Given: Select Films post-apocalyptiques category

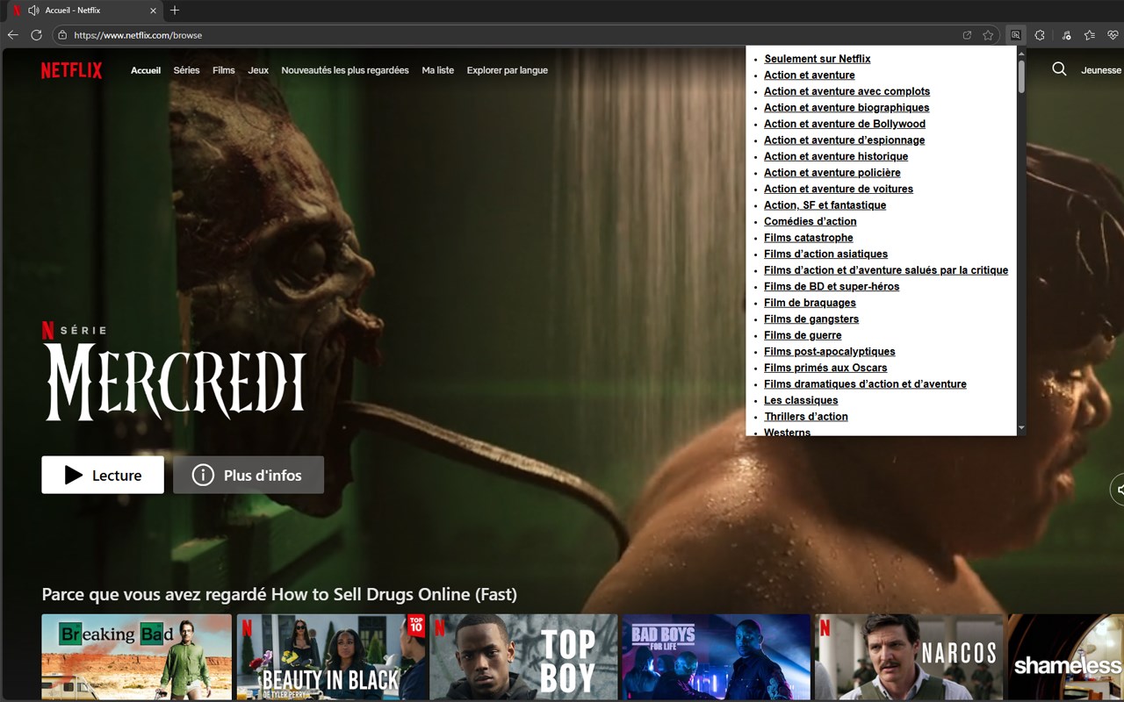Looking at the screenshot, I should click(830, 351).
